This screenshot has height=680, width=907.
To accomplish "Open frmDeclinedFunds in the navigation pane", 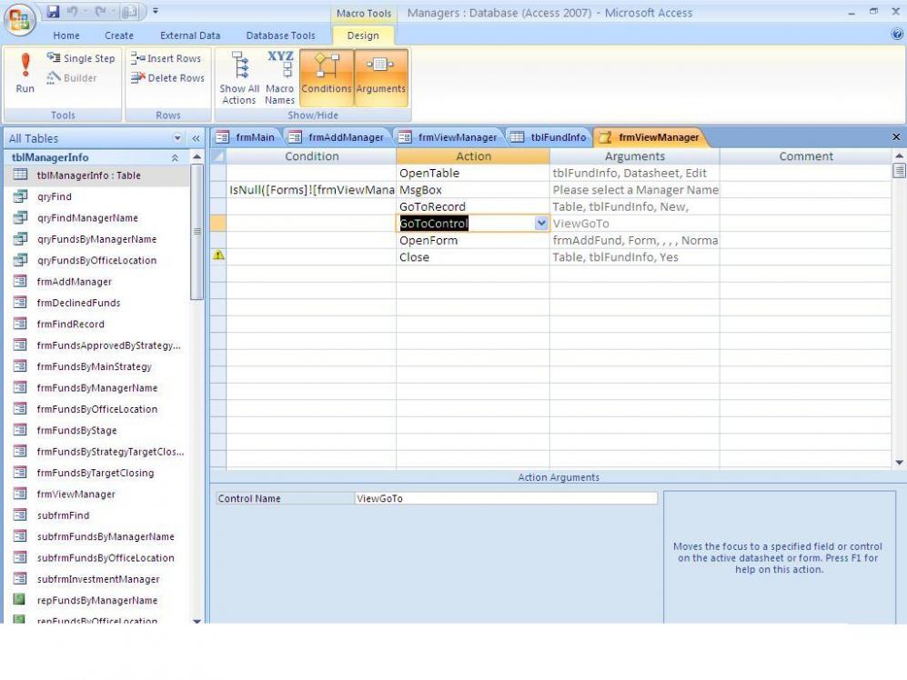I will (78, 303).
